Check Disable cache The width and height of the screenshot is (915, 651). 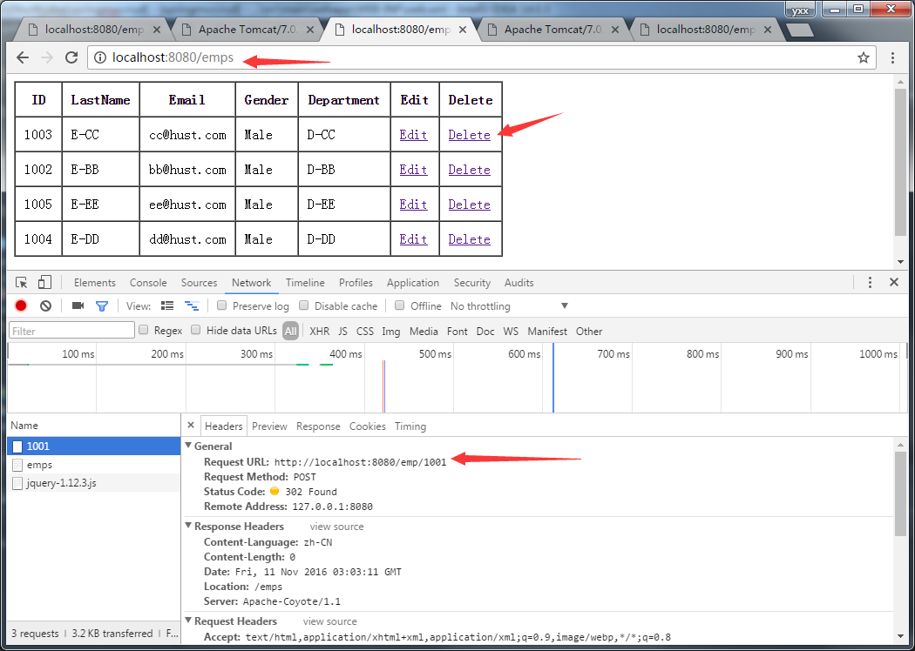click(x=304, y=305)
